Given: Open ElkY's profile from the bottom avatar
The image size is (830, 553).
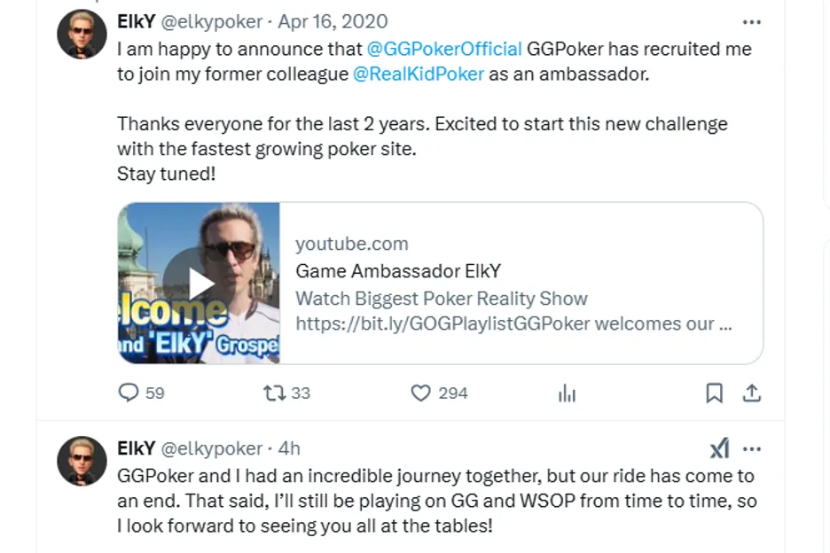Looking at the screenshot, I should (x=81, y=462).
